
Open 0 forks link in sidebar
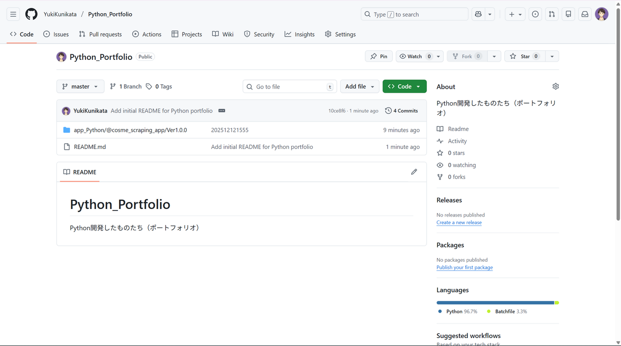(451, 177)
